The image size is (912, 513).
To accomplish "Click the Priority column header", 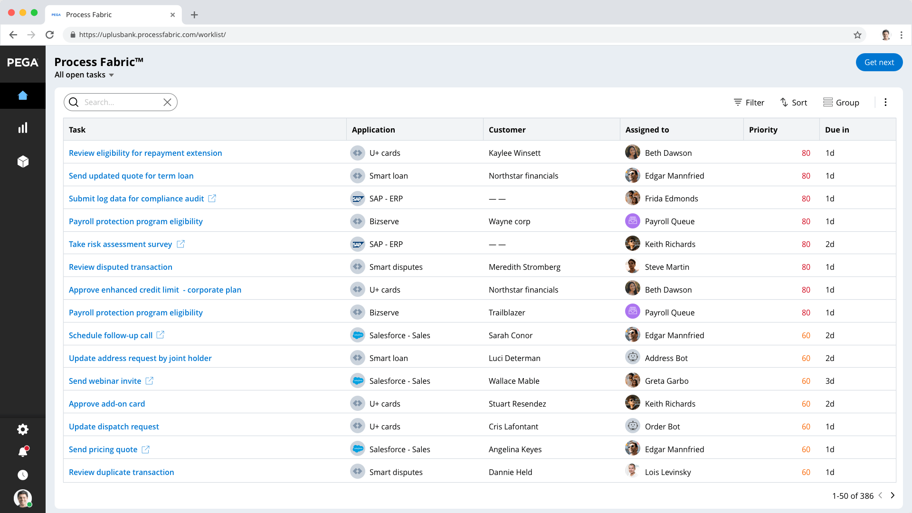I will pos(763,130).
